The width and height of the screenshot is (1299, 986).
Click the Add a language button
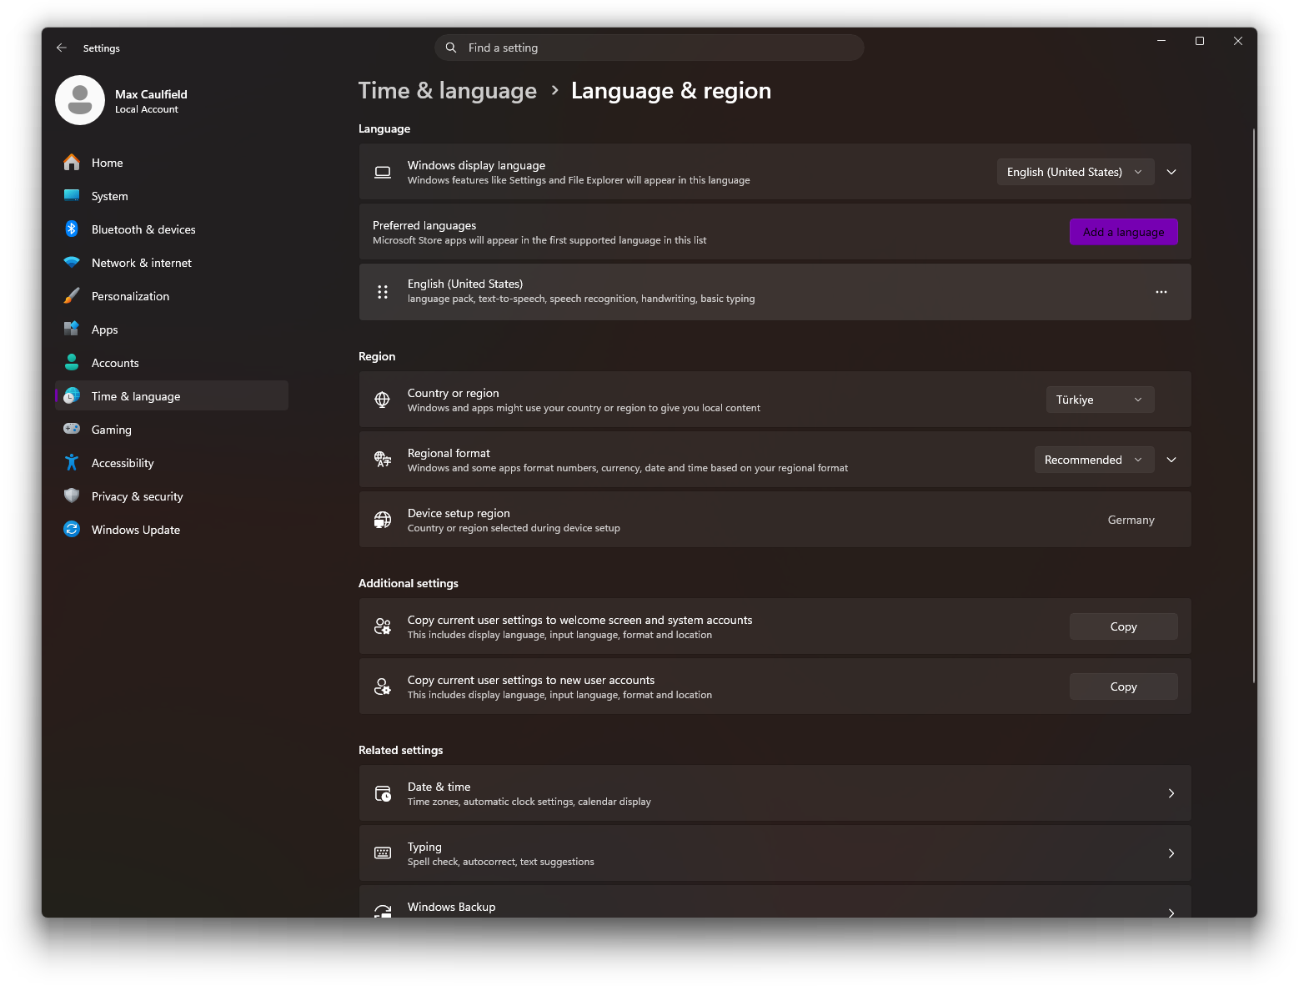[x=1123, y=232]
